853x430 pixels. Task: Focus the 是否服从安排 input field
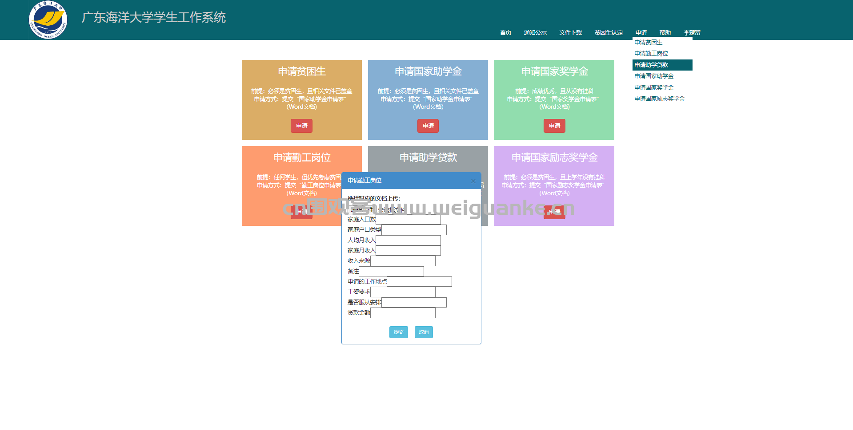pyautogui.click(x=414, y=302)
